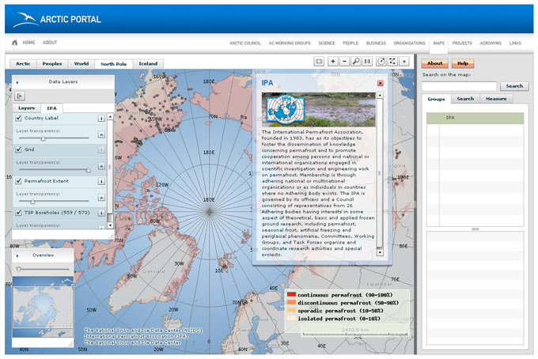Click the connected nodes path tool icon

coord(392,62)
